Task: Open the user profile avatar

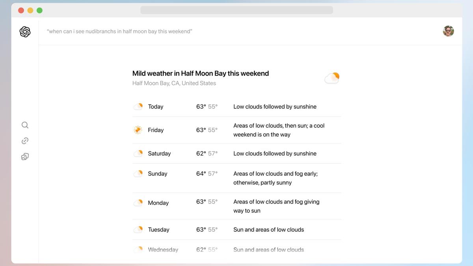Action: [448, 31]
